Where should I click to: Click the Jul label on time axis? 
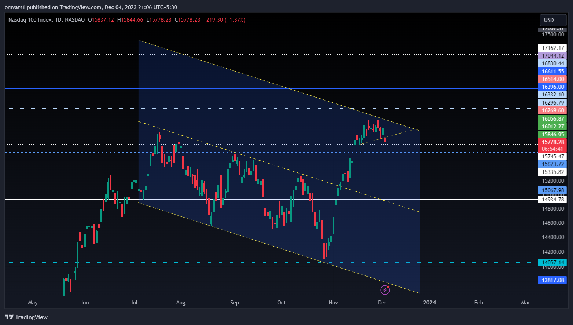pos(134,303)
